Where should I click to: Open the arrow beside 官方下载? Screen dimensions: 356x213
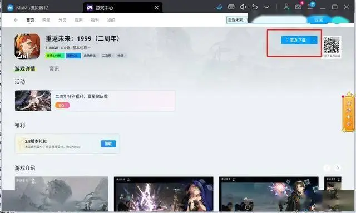314,40
